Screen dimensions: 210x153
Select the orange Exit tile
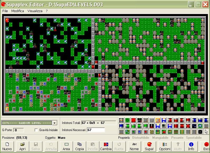[x=157, y=120]
